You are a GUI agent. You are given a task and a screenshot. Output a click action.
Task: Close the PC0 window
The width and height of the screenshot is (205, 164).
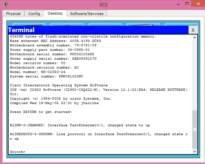pyautogui.click(x=198, y=3)
